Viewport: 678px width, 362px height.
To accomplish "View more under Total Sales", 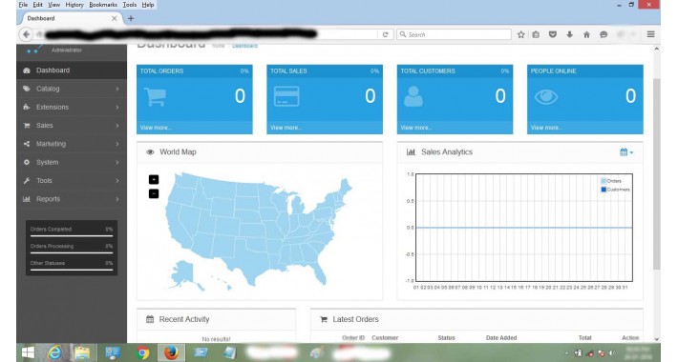I will [x=286, y=128].
